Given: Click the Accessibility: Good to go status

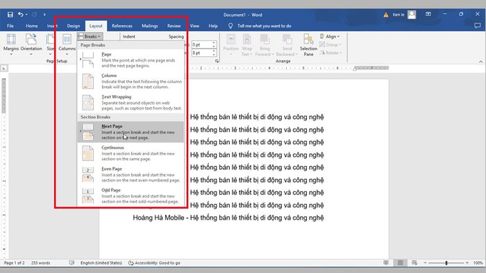Looking at the screenshot, I should 154,263.
